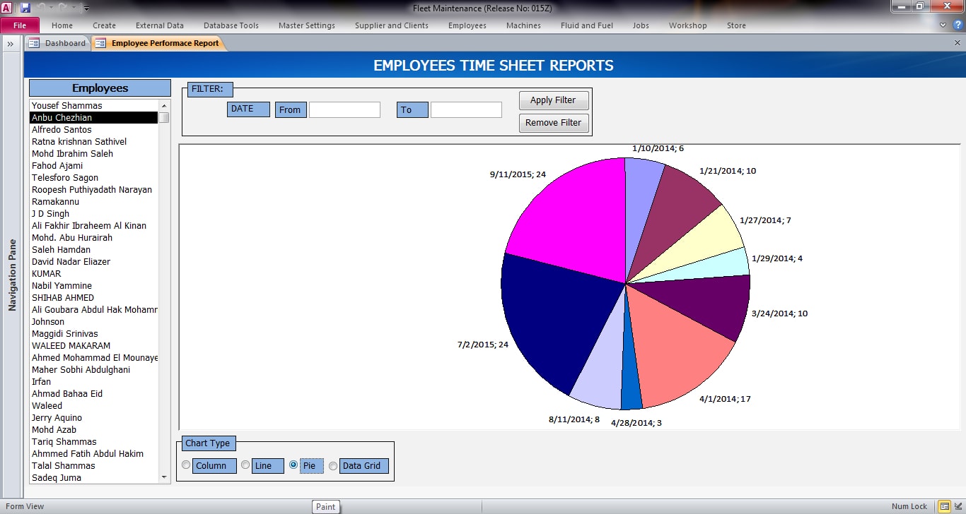Open the Home ribbon tab
Image resolution: width=966 pixels, height=514 pixels.
pyautogui.click(x=62, y=25)
